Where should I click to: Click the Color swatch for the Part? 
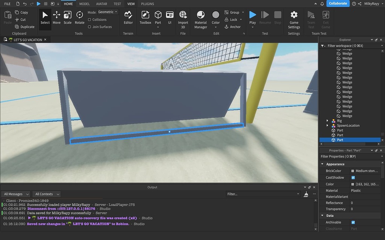(353, 184)
